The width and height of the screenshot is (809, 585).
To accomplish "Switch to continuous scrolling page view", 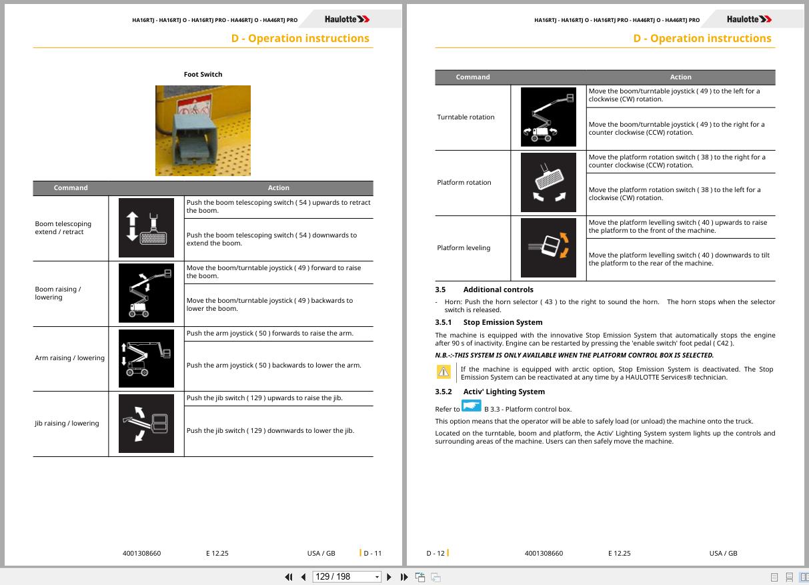I will pos(789,577).
